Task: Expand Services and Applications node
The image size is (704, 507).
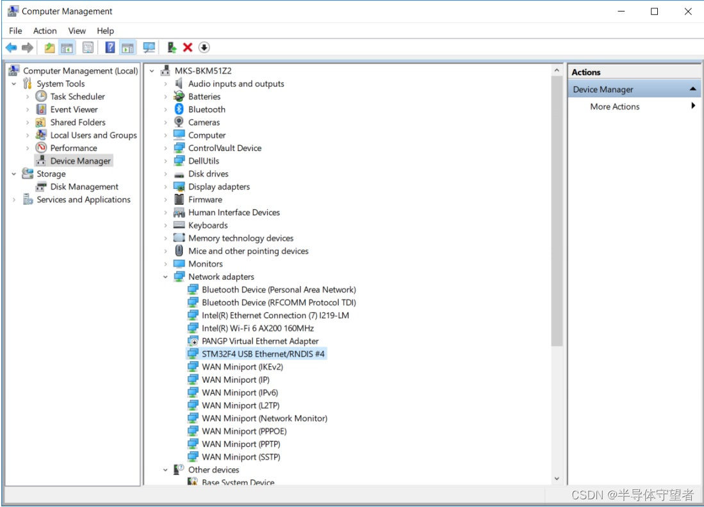Action: pos(14,200)
